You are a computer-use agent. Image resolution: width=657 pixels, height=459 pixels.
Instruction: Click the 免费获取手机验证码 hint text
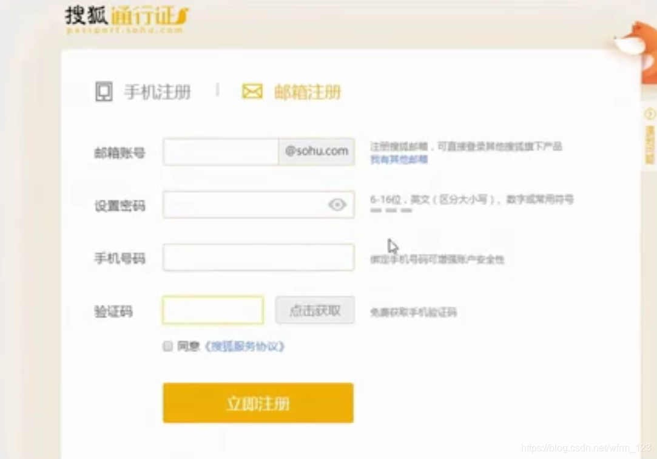pos(413,312)
